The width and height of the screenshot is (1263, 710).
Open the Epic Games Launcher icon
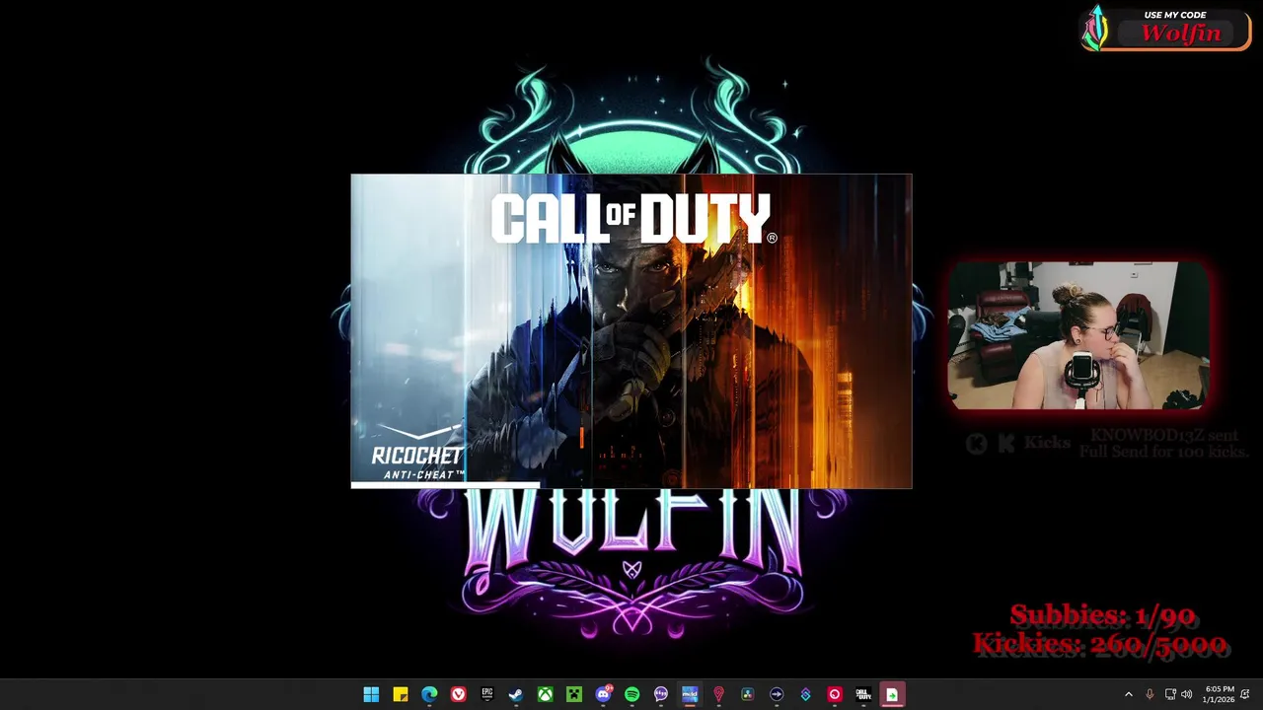(486, 694)
